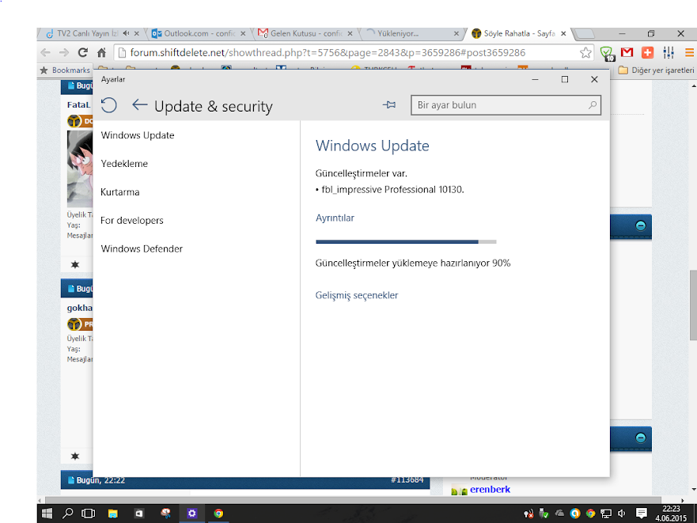Switch to Chrome on the taskbar
The height and width of the screenshot is (523, 697).
[218, 514]
